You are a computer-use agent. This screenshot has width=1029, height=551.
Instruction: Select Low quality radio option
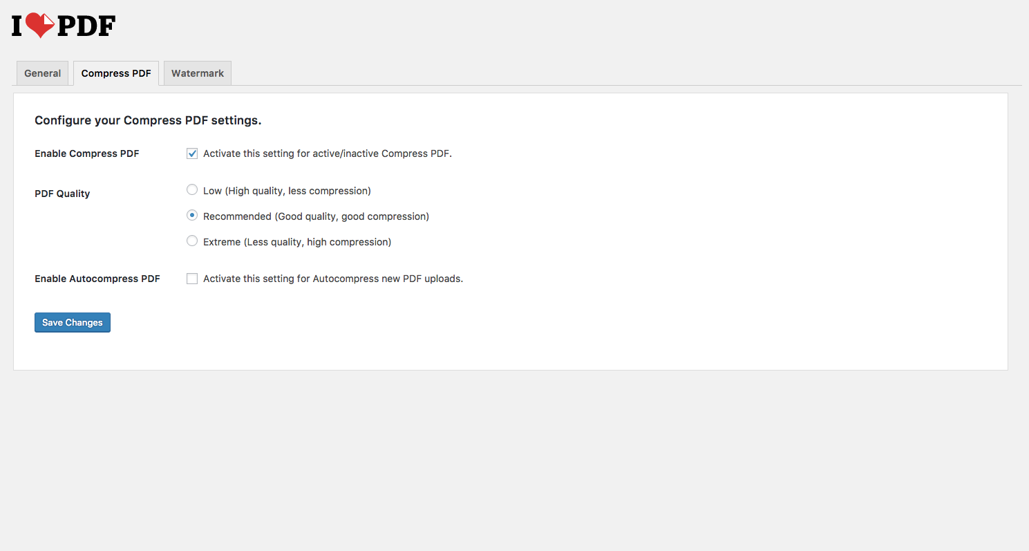click(192, 189)
